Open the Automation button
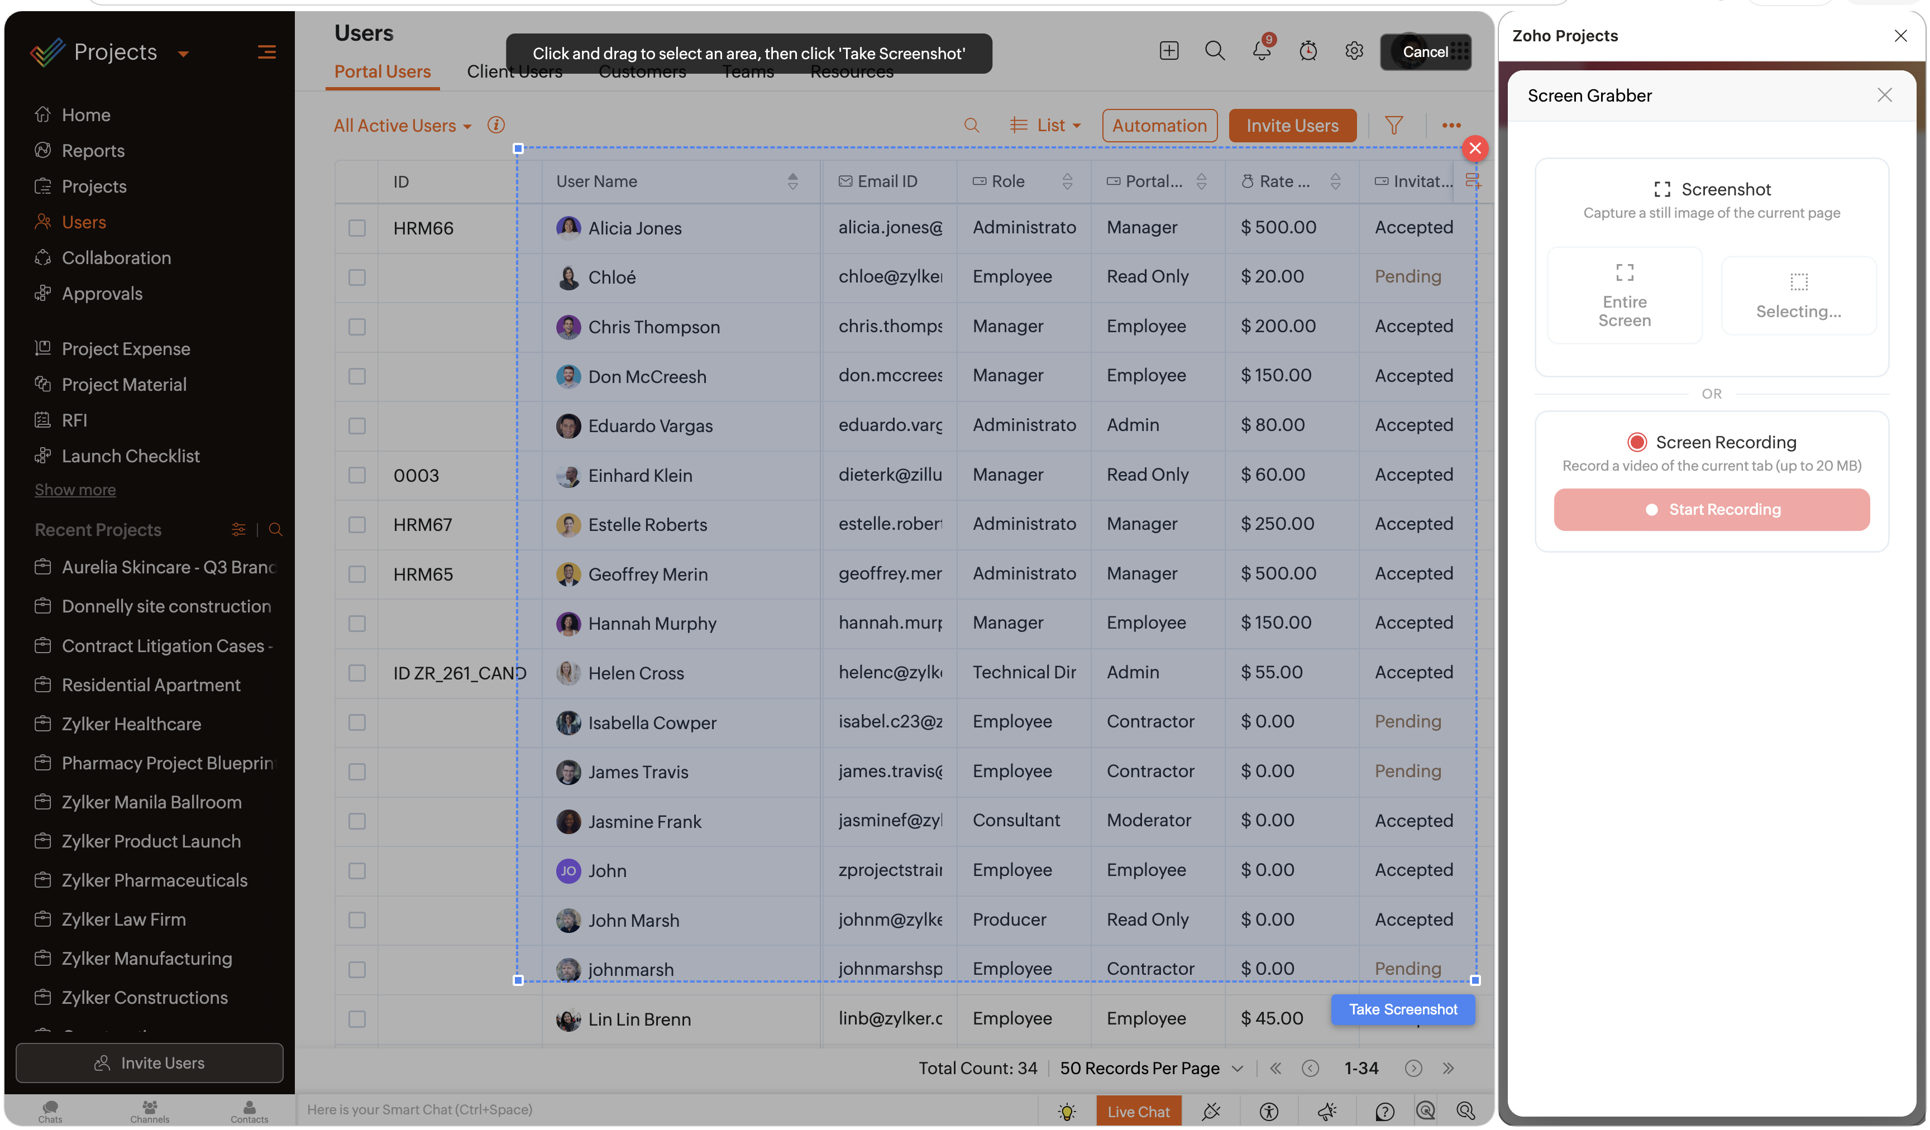This screenshot has height=1130, width=1930. point(1159,126)
